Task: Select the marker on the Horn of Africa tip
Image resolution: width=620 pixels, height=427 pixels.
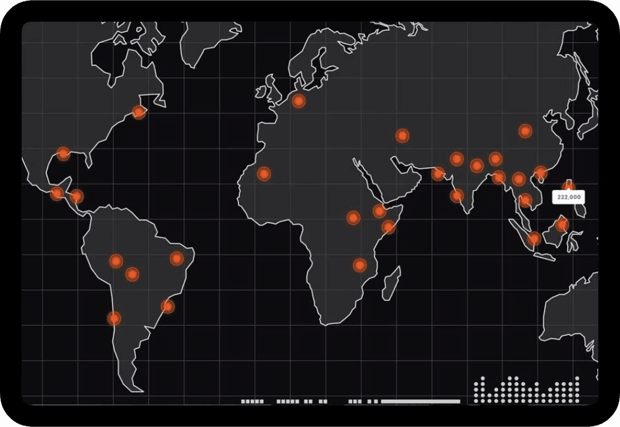Action: coord(379,211)
